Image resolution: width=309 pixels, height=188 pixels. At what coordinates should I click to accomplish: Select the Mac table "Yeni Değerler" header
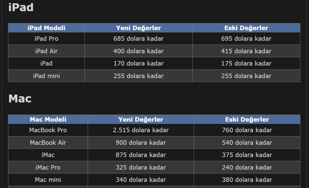point(141,119)
